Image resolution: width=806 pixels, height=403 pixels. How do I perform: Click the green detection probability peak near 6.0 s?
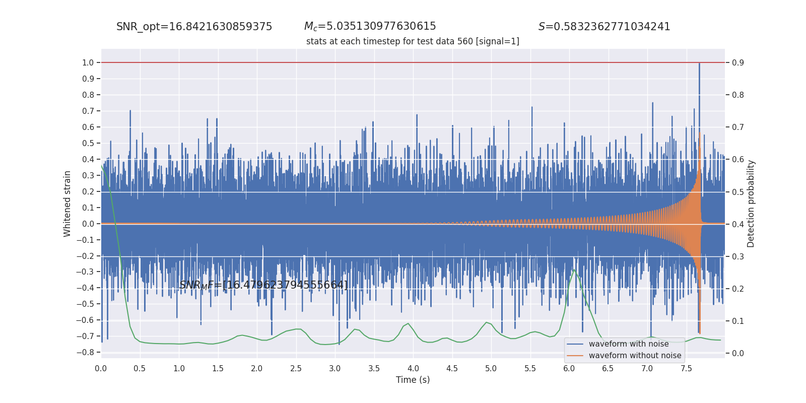point(574,270)
